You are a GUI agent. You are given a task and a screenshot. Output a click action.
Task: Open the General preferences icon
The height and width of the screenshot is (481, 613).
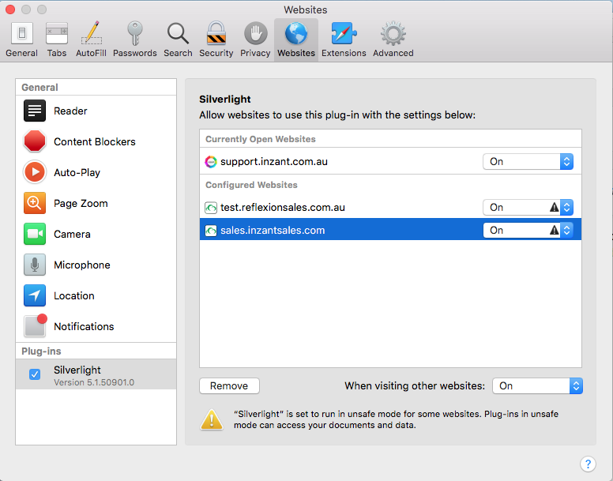pos(22,34)
